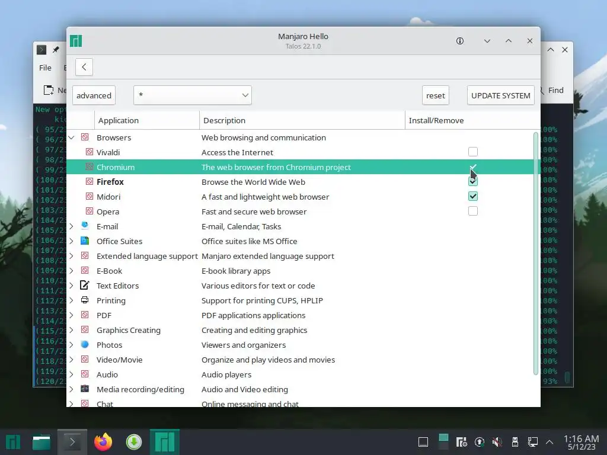Click the terminal window scrollbar handle
The width and height of the screenshot is (607, 455).
567,377
